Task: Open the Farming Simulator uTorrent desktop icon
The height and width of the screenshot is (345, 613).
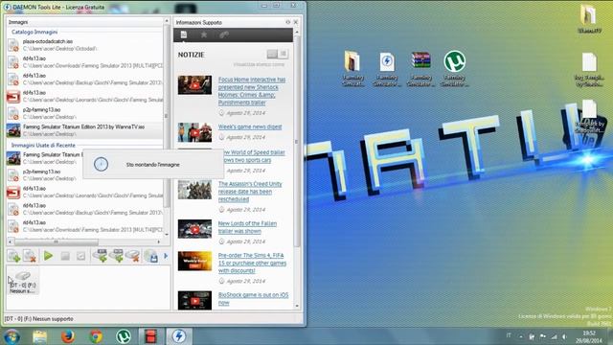Action: tap(455, 68)
